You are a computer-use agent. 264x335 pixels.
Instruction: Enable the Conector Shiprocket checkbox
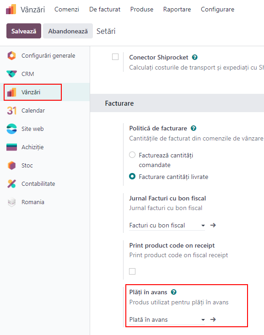pyautogui.click(x=115, y=57)
